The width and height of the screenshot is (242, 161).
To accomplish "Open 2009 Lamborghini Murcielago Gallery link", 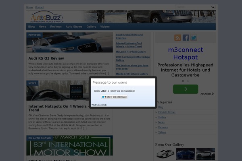I will [133, 58].
